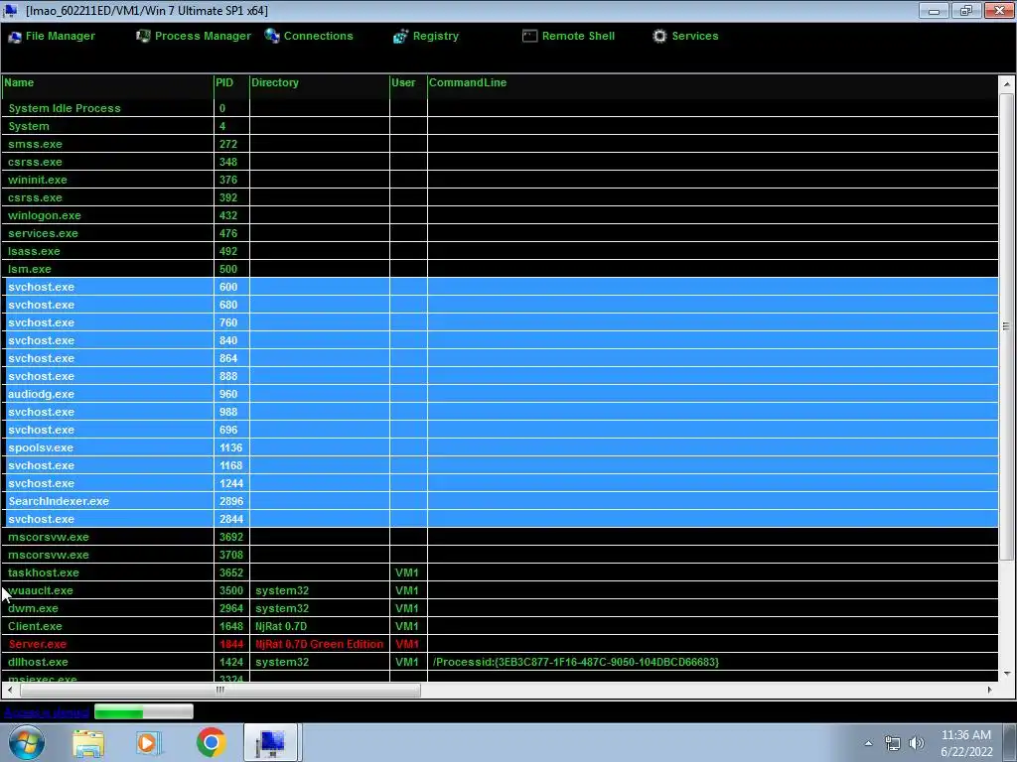Open the Connections tab
The width and height of the screenshot is (1017, 762).
309,37
